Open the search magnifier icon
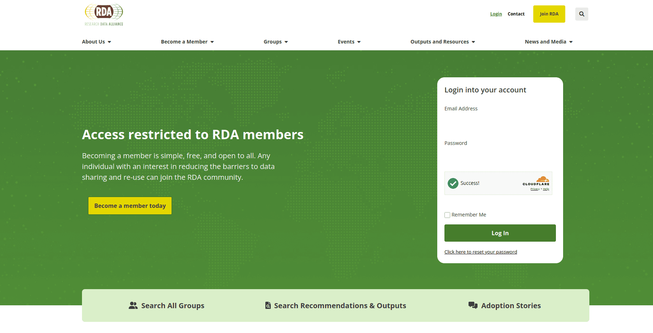Viewport: 653px width, 333px height. (581, 14)
